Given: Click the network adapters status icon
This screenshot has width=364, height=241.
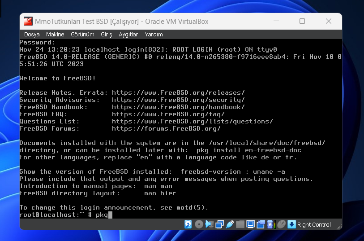Looking at the screenshot, I should pyautogui.click(x=219, y=224).
